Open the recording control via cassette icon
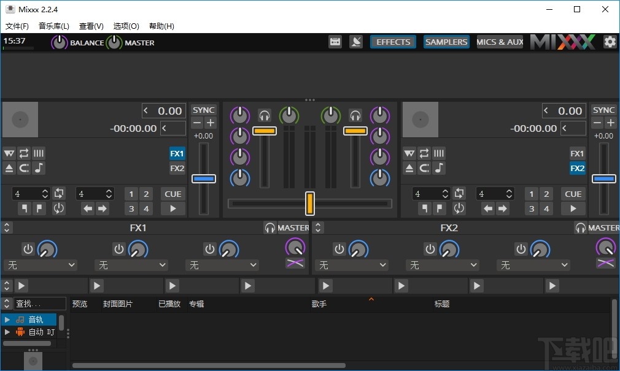620x371 pixels. 335,42
